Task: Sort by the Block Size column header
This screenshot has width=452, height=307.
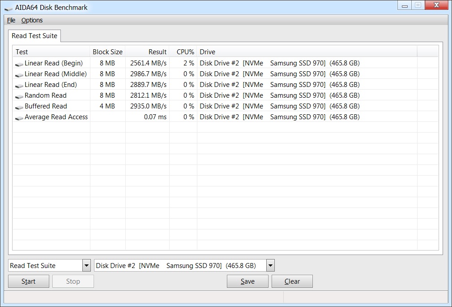Action: tap(107, 52)
